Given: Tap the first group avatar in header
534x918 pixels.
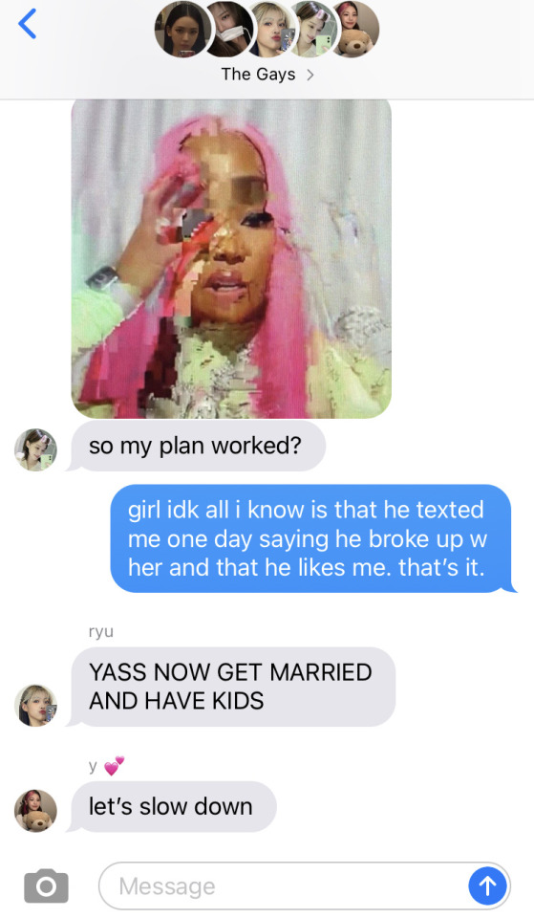Looking at the screenshot, I should pyautogui.click(x=182, y=30).
